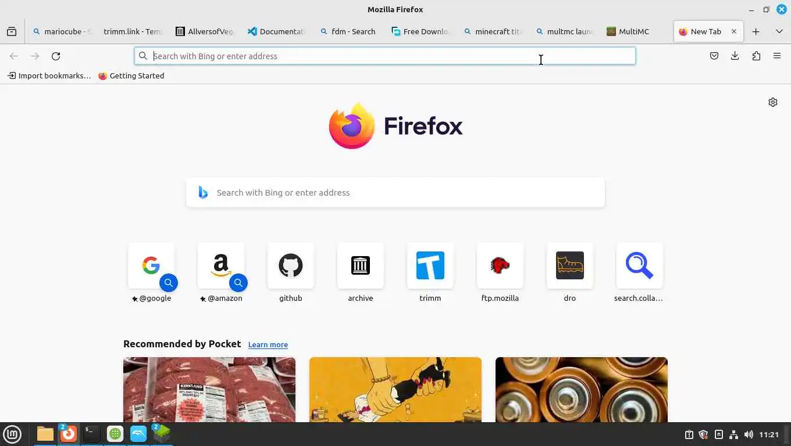
Task: Open the Files folder in taskbar
Action: pyautogui.click(x=45, y=434)
